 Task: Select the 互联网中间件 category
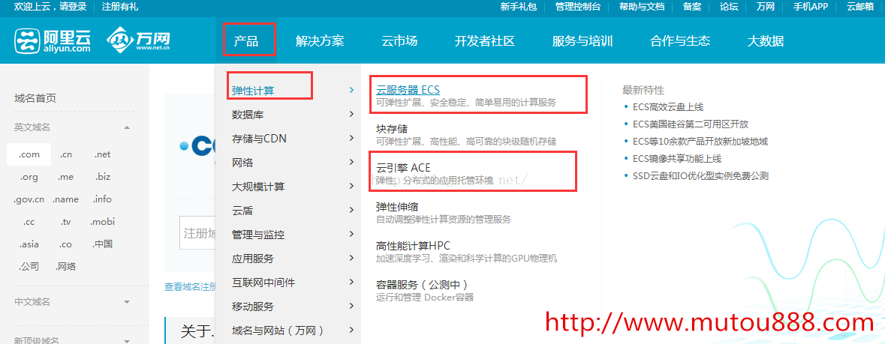(263, 283)
